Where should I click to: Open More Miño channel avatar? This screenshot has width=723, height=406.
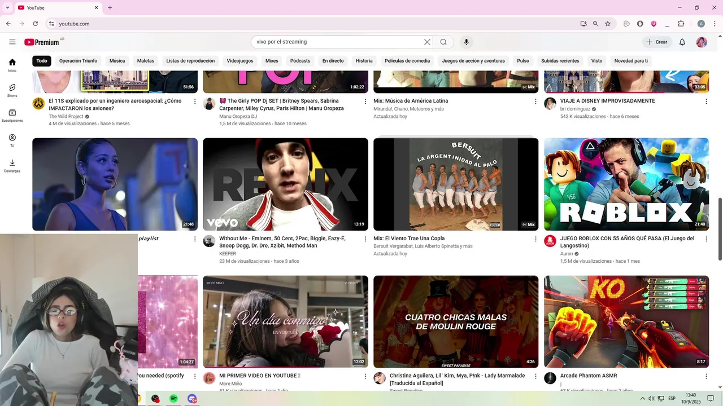pyautogui.click(x=209, y=378)
